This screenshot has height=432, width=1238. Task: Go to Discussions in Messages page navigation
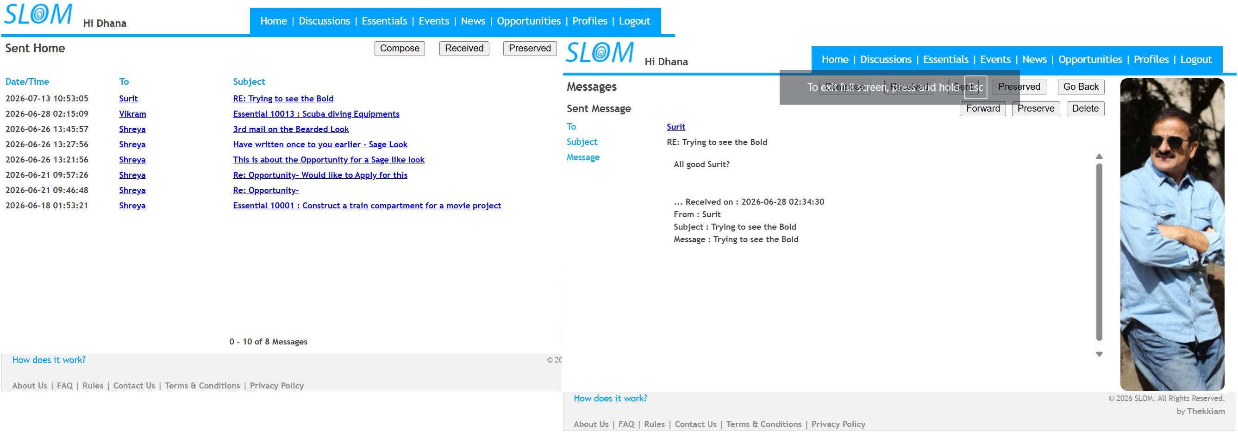pos(886,60)
